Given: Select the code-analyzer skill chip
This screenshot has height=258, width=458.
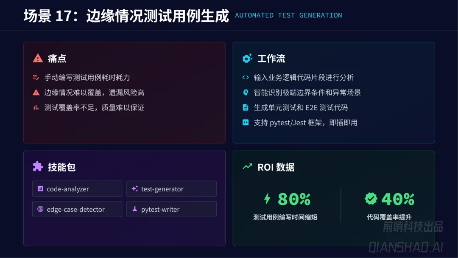Looking at the screenshot, I should pyautogui.click(x=77, y=189).
